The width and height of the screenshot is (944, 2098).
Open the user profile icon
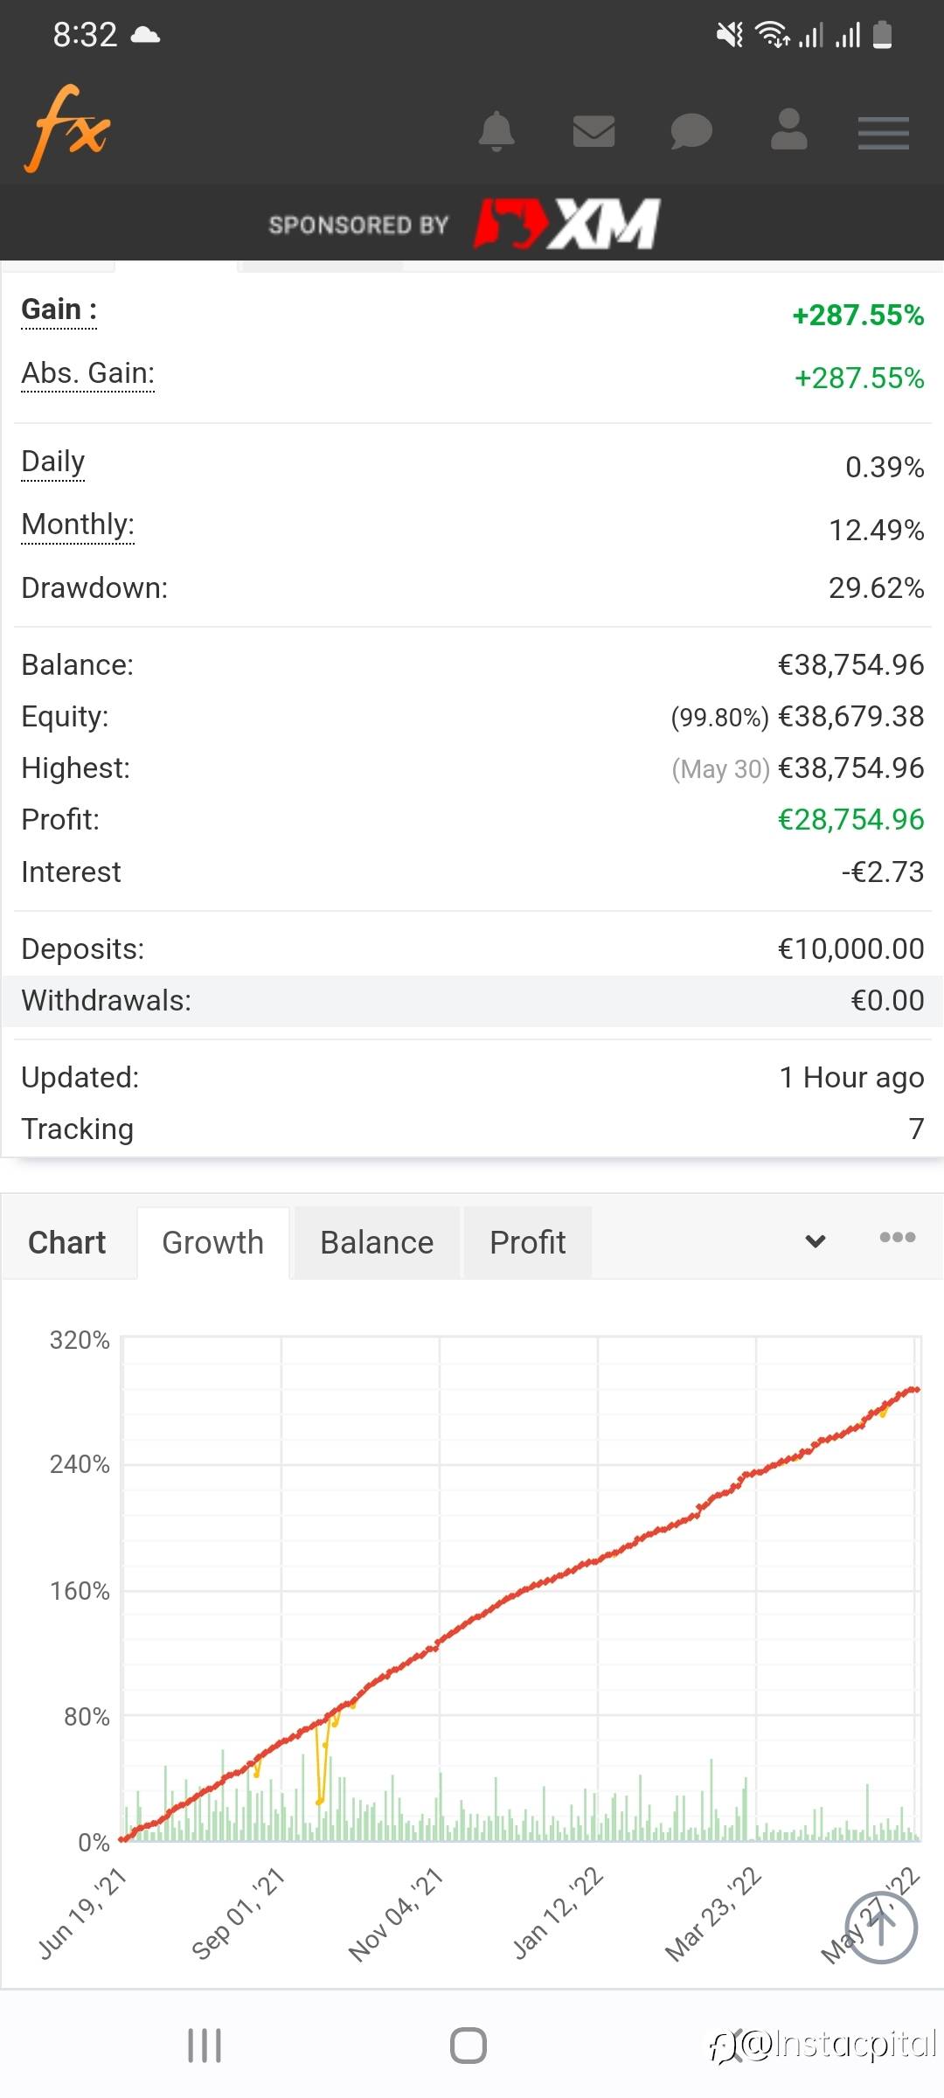[788, 129]
